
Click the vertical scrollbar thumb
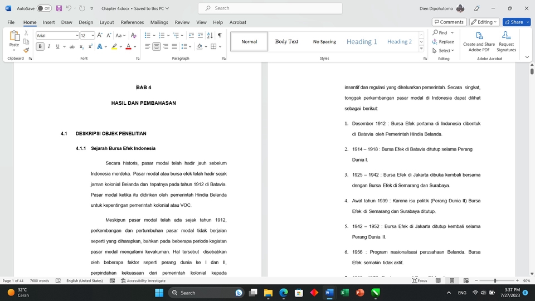(532, 71)
